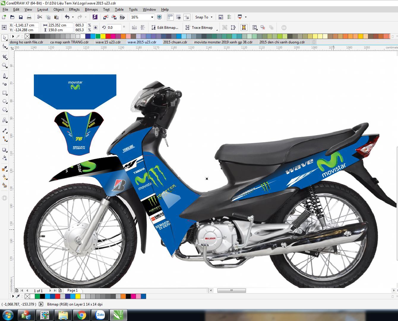
Task: Pick the yellow swatch in the palette
Action: pos(103,36)
